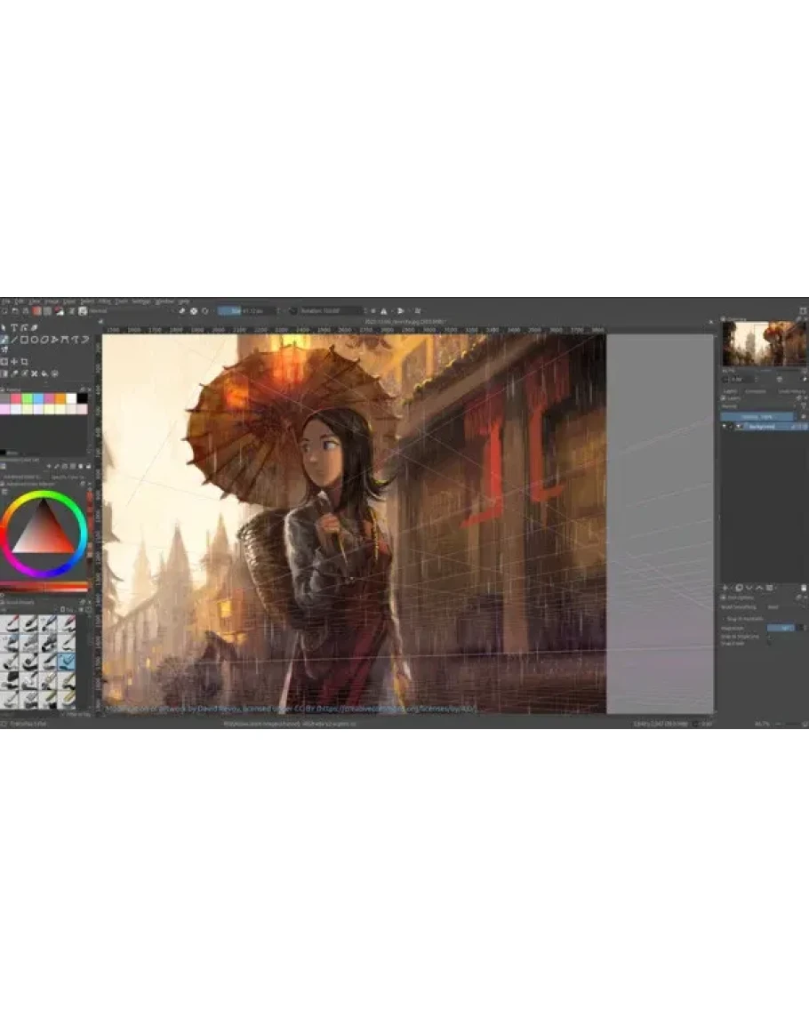
Task: Select the Text tool in the toolbox
Action: click(15, 328)
